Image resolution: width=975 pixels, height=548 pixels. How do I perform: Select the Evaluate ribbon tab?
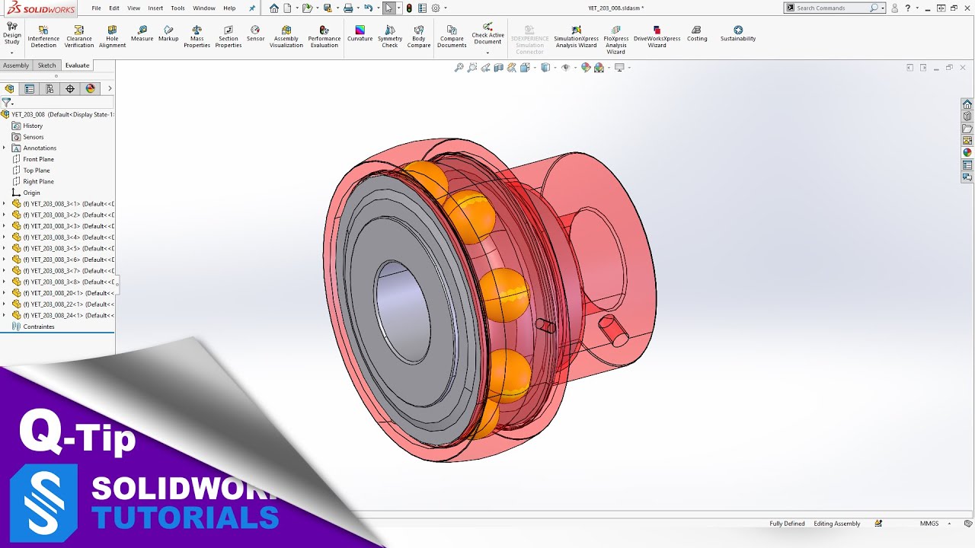[x=77, y=65]
